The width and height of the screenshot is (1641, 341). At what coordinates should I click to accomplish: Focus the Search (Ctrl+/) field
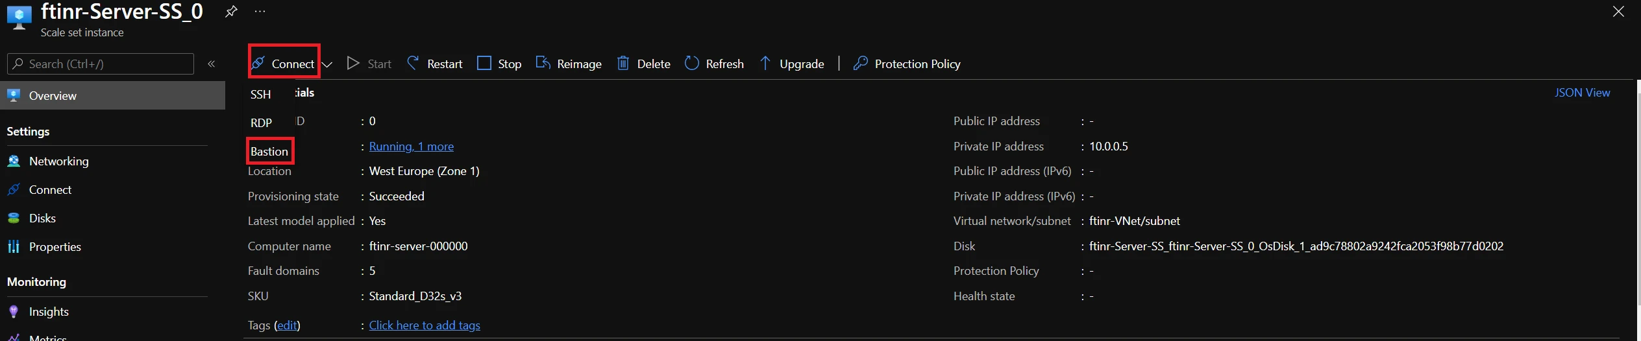click(101, 64)
